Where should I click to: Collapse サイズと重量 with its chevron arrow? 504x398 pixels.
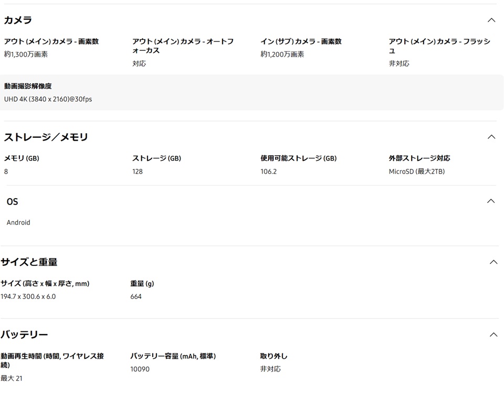[493, 262]
